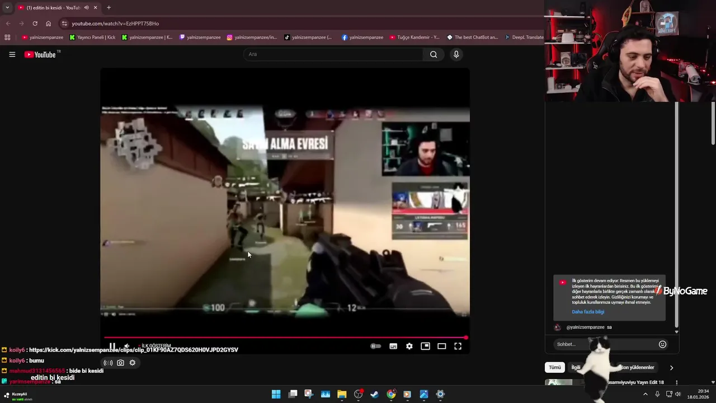Go back in Chrome history
The width and height of the screenshot is (716, 403).
pyautogui.click(x=8, y=24)
